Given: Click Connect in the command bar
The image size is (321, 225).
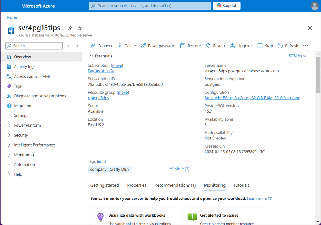Looking at the screenshot, I should point(101,46).
